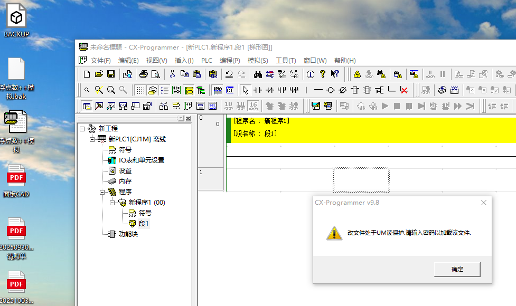Open the 文件(F) menu

pos(100,61)
